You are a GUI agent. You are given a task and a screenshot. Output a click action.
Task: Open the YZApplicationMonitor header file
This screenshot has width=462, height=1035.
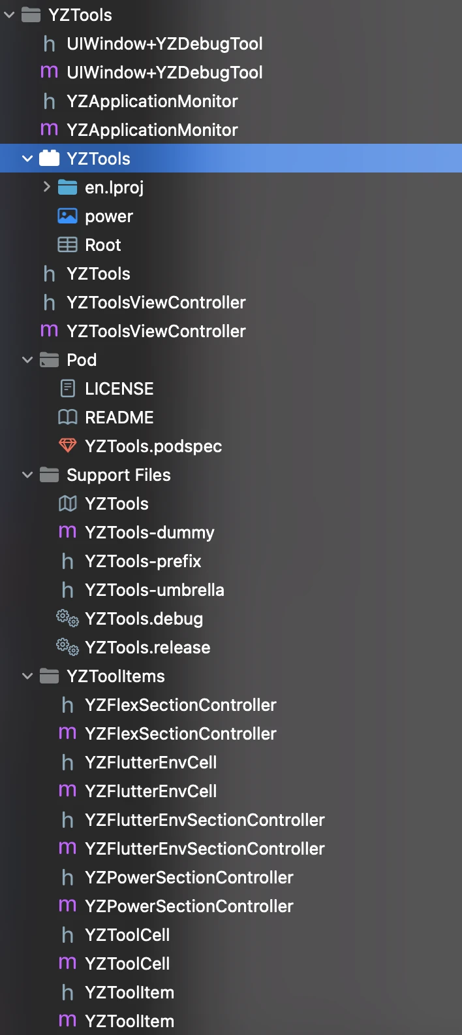pyautogui.click(x=151, y=101)
